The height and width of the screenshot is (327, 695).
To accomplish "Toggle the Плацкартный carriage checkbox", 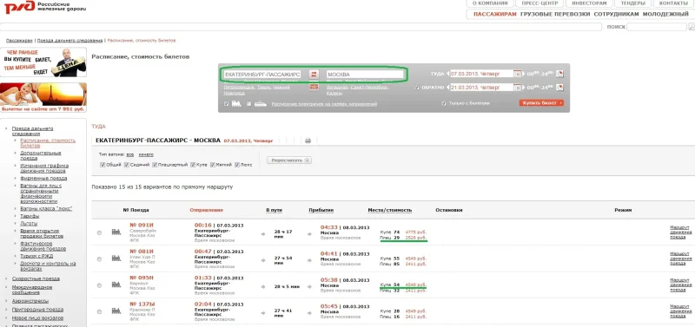I will tap(155, 165).
